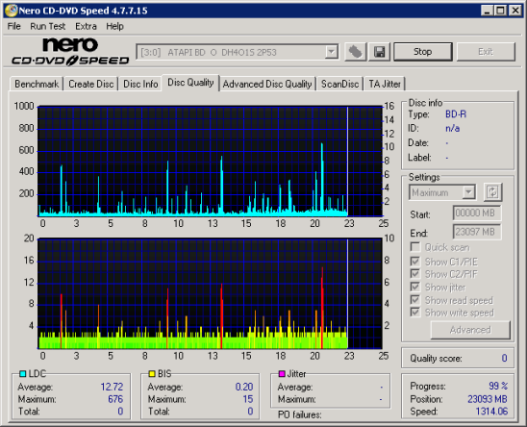This screenshot has height=427, width=527.
Task: Click the Advanced settings button
Action: [x=470, y=330]
